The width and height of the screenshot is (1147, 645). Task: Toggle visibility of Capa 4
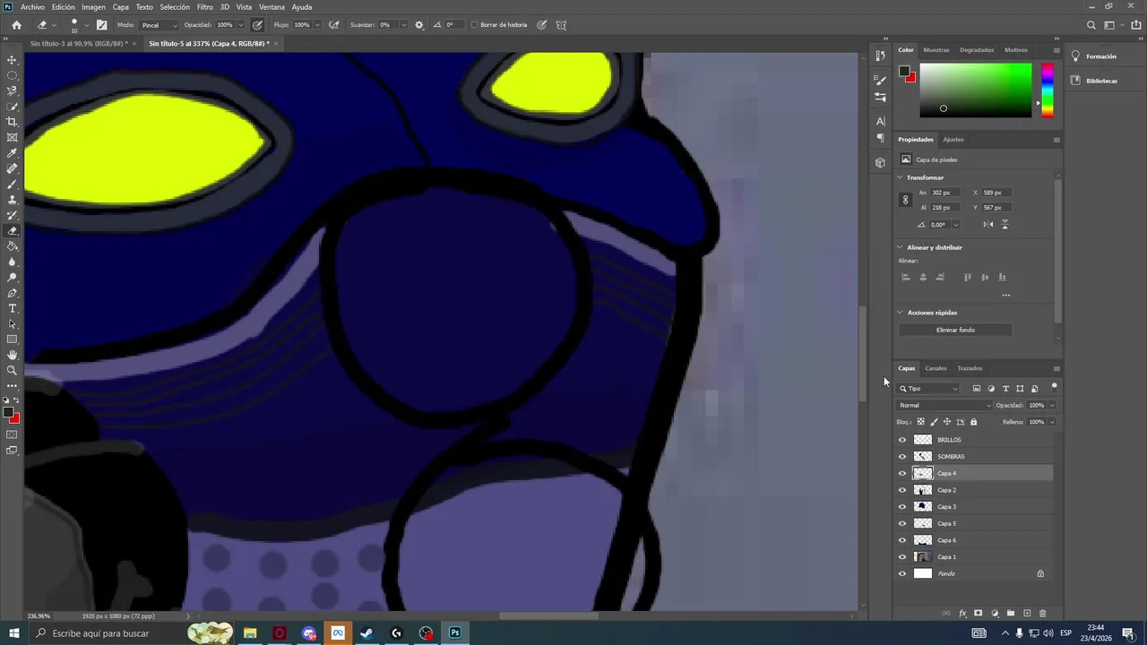click(902, 473)
